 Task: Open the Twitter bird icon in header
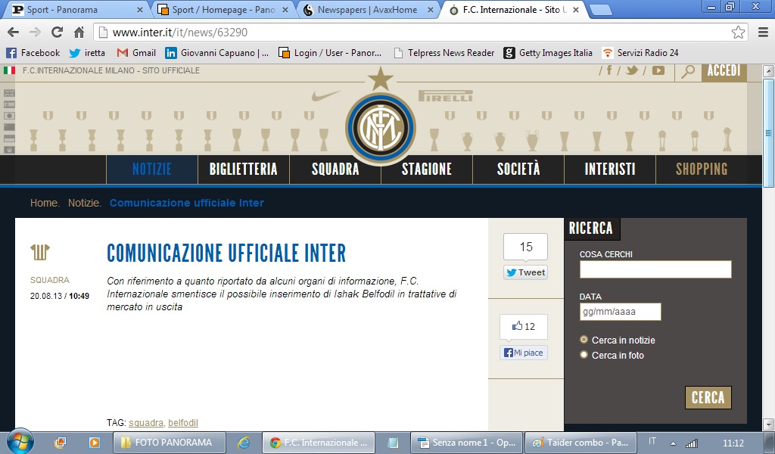coord(632,70)
